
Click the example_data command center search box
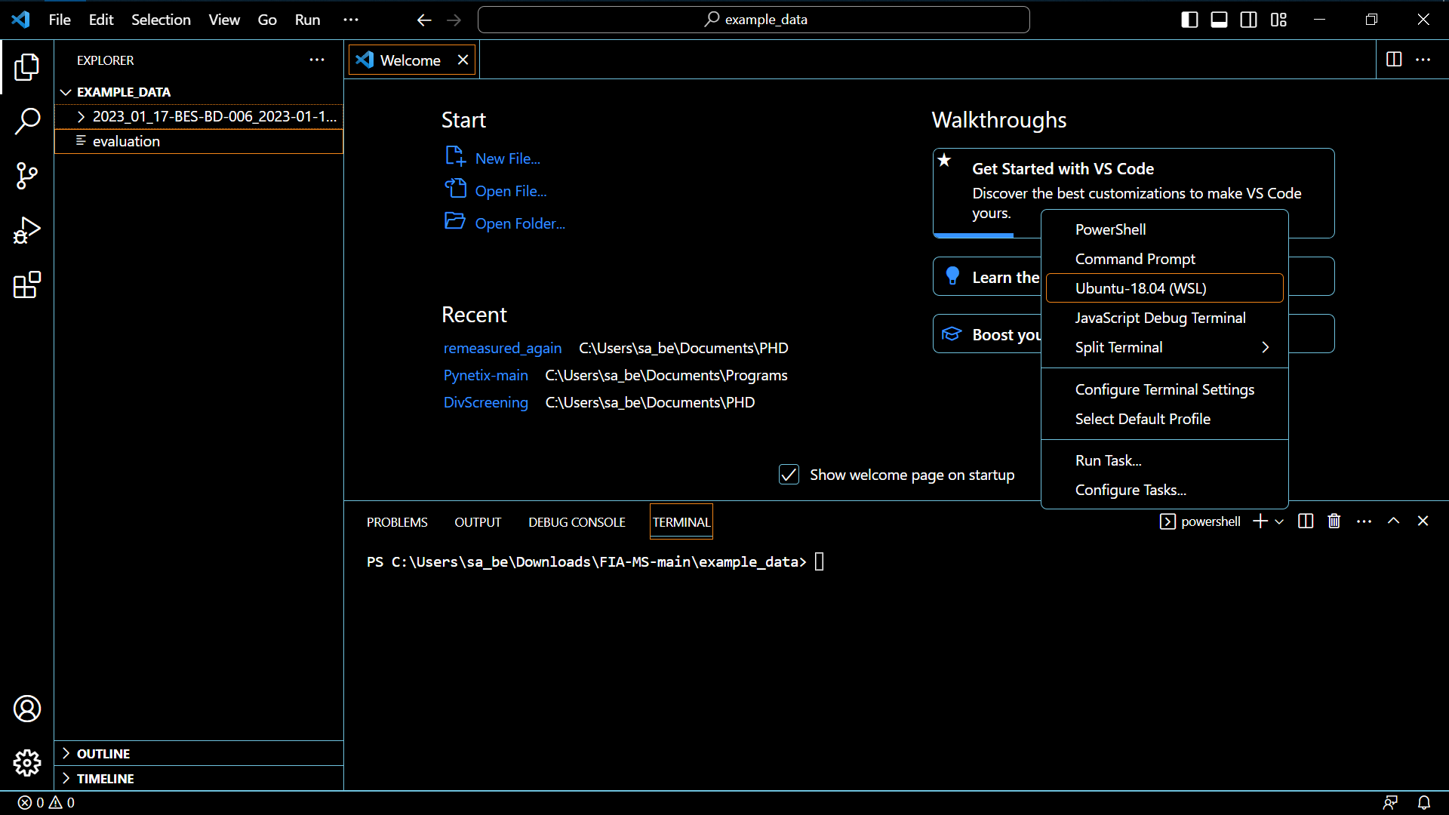[x=753, y=20]
